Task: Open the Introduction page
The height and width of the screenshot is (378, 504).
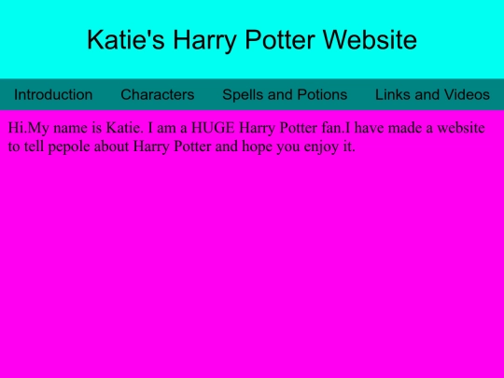Action: [53, 94]
